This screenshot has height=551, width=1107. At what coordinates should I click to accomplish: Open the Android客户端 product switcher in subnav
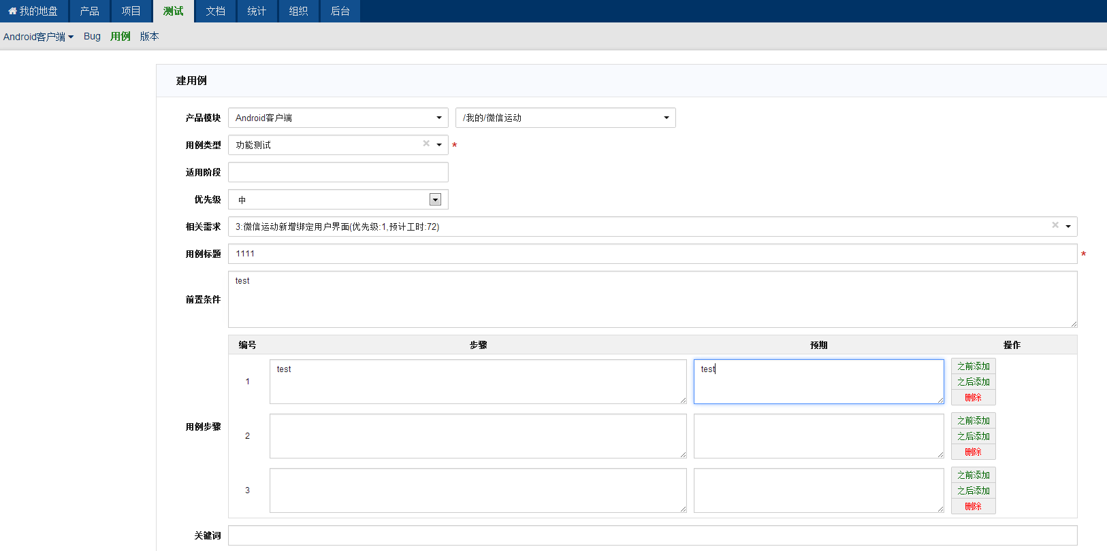[38, 37]
